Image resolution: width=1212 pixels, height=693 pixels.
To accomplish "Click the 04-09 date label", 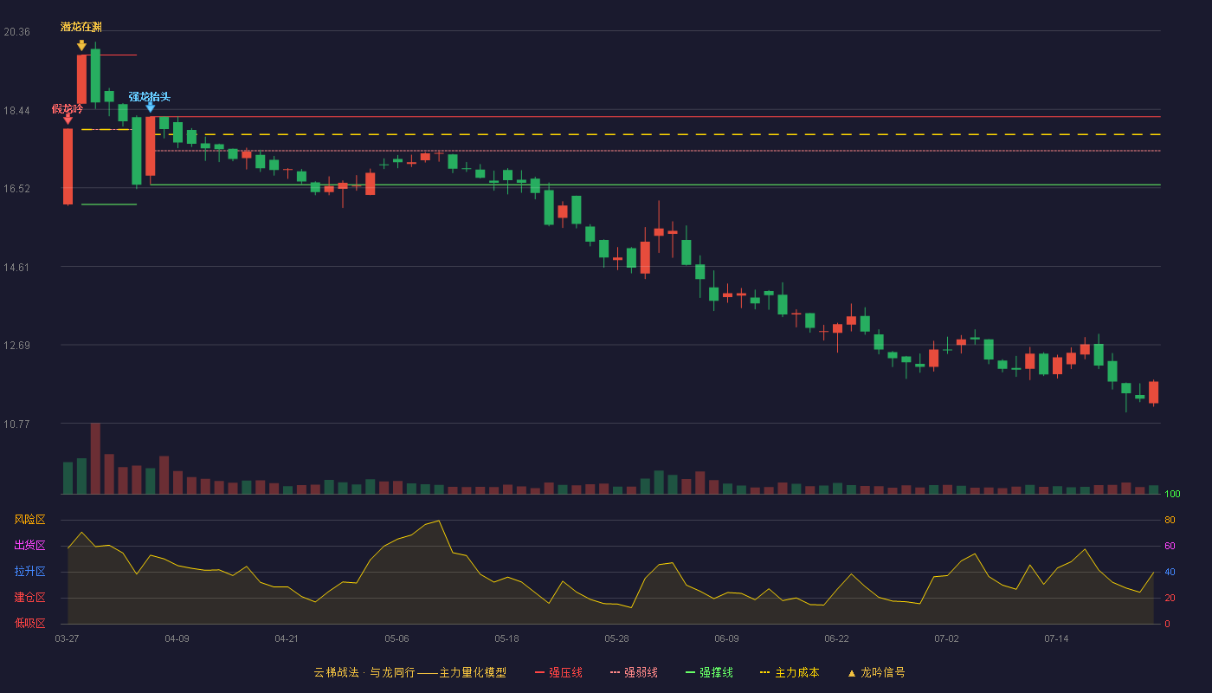I will [177, 638].
